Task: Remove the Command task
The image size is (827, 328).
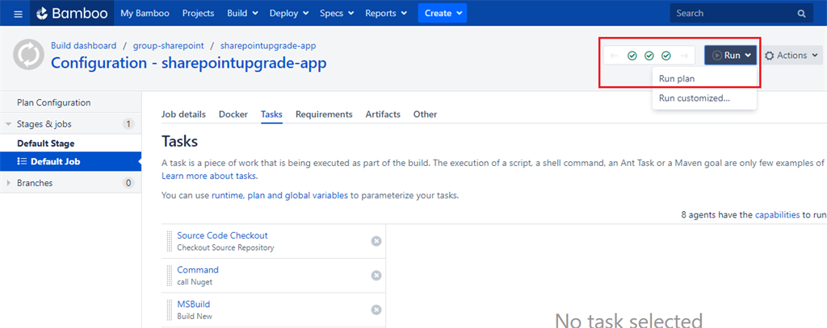Action: 376,276
